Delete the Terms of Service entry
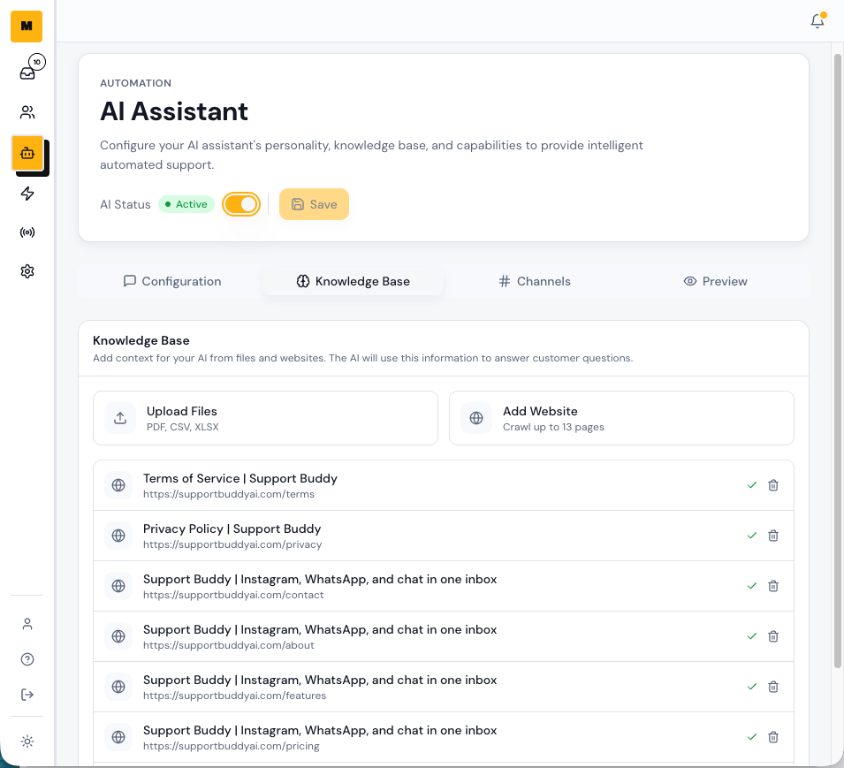 pos(773,485)
